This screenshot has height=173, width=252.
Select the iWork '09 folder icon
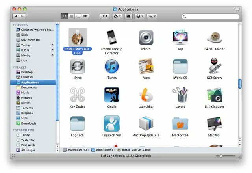180,66
